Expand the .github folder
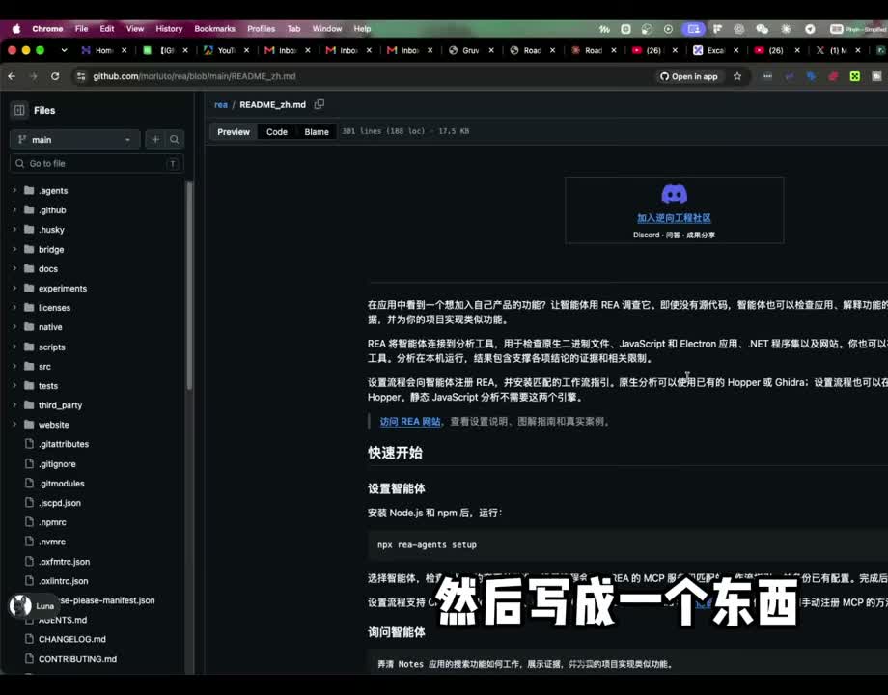Viewport: 888px width, 695px height. tap(14, 210)
